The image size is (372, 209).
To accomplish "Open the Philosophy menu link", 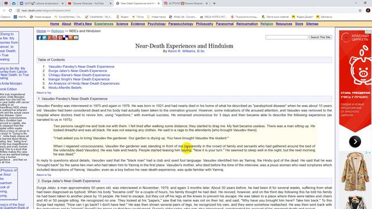I will click(205, 24).
